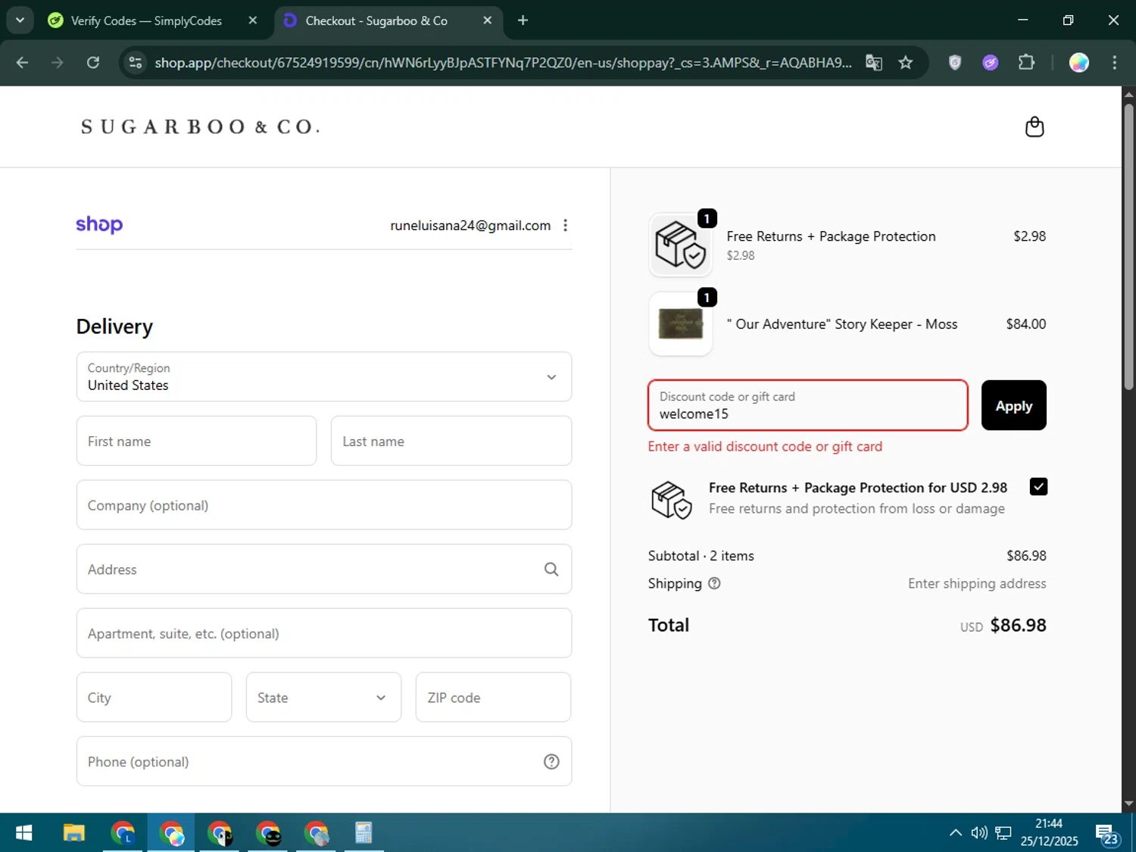The image size is (1136, 852).
Task: Click the ZIP code field
Action: tap(493, 697)
